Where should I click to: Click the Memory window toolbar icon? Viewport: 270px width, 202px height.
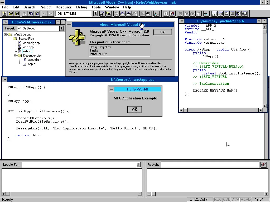(233, 14)
